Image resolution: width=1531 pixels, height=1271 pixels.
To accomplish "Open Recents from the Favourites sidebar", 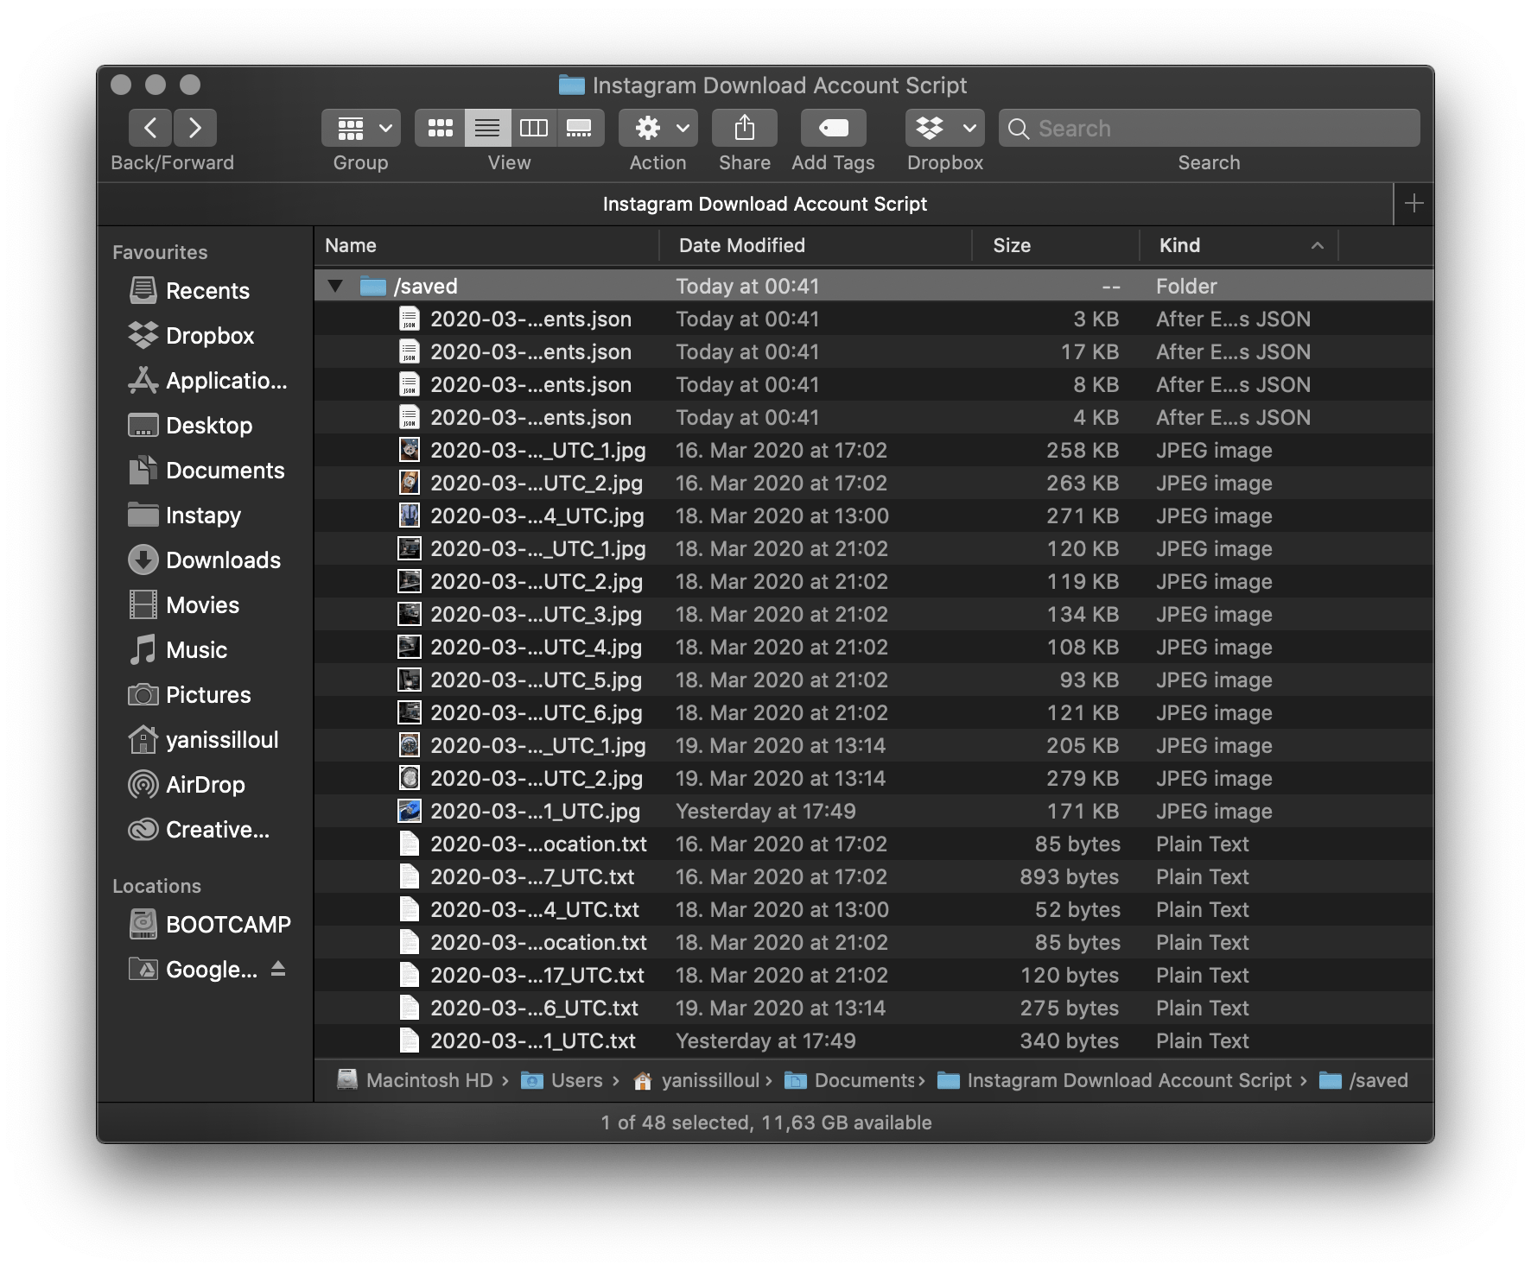I will 207,290.
